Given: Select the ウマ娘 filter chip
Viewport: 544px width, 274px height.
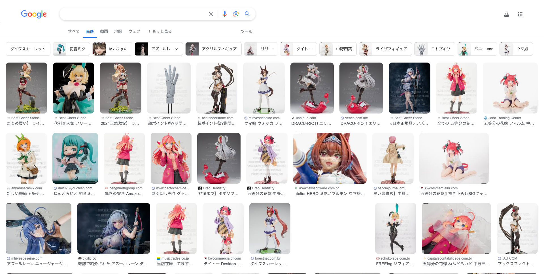Looking at the screenshot, I should tap(516, 49).
